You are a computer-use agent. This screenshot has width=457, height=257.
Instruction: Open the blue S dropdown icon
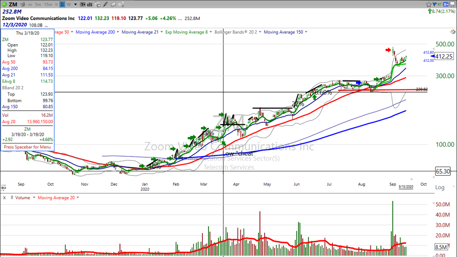[x=446, y=4]
